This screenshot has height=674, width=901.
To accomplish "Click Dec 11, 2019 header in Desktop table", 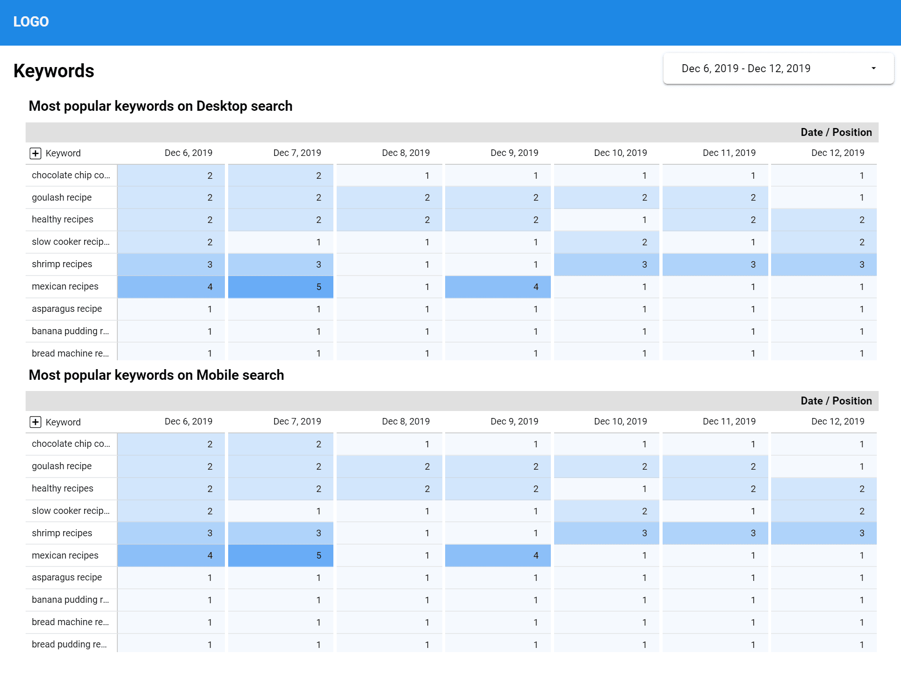I will (x=729, y=153).
